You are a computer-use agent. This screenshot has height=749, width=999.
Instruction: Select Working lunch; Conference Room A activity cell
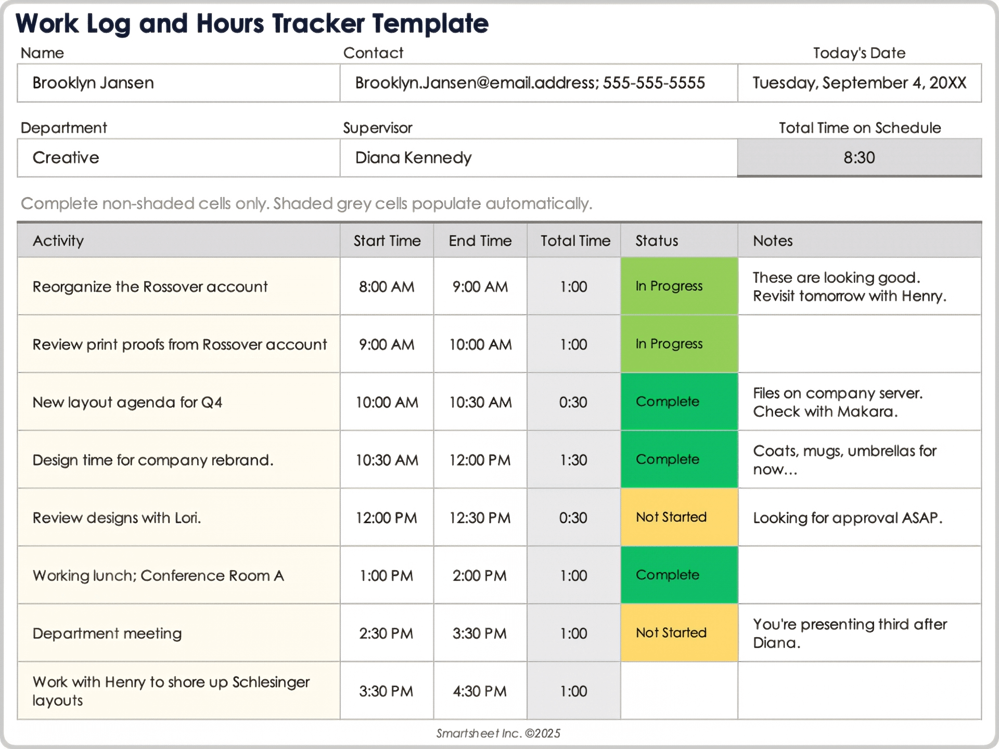click(x=178, y=575)
